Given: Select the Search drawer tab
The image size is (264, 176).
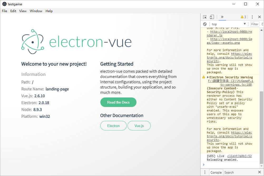Looking at the screenshot, I should (x=229, y=173).
